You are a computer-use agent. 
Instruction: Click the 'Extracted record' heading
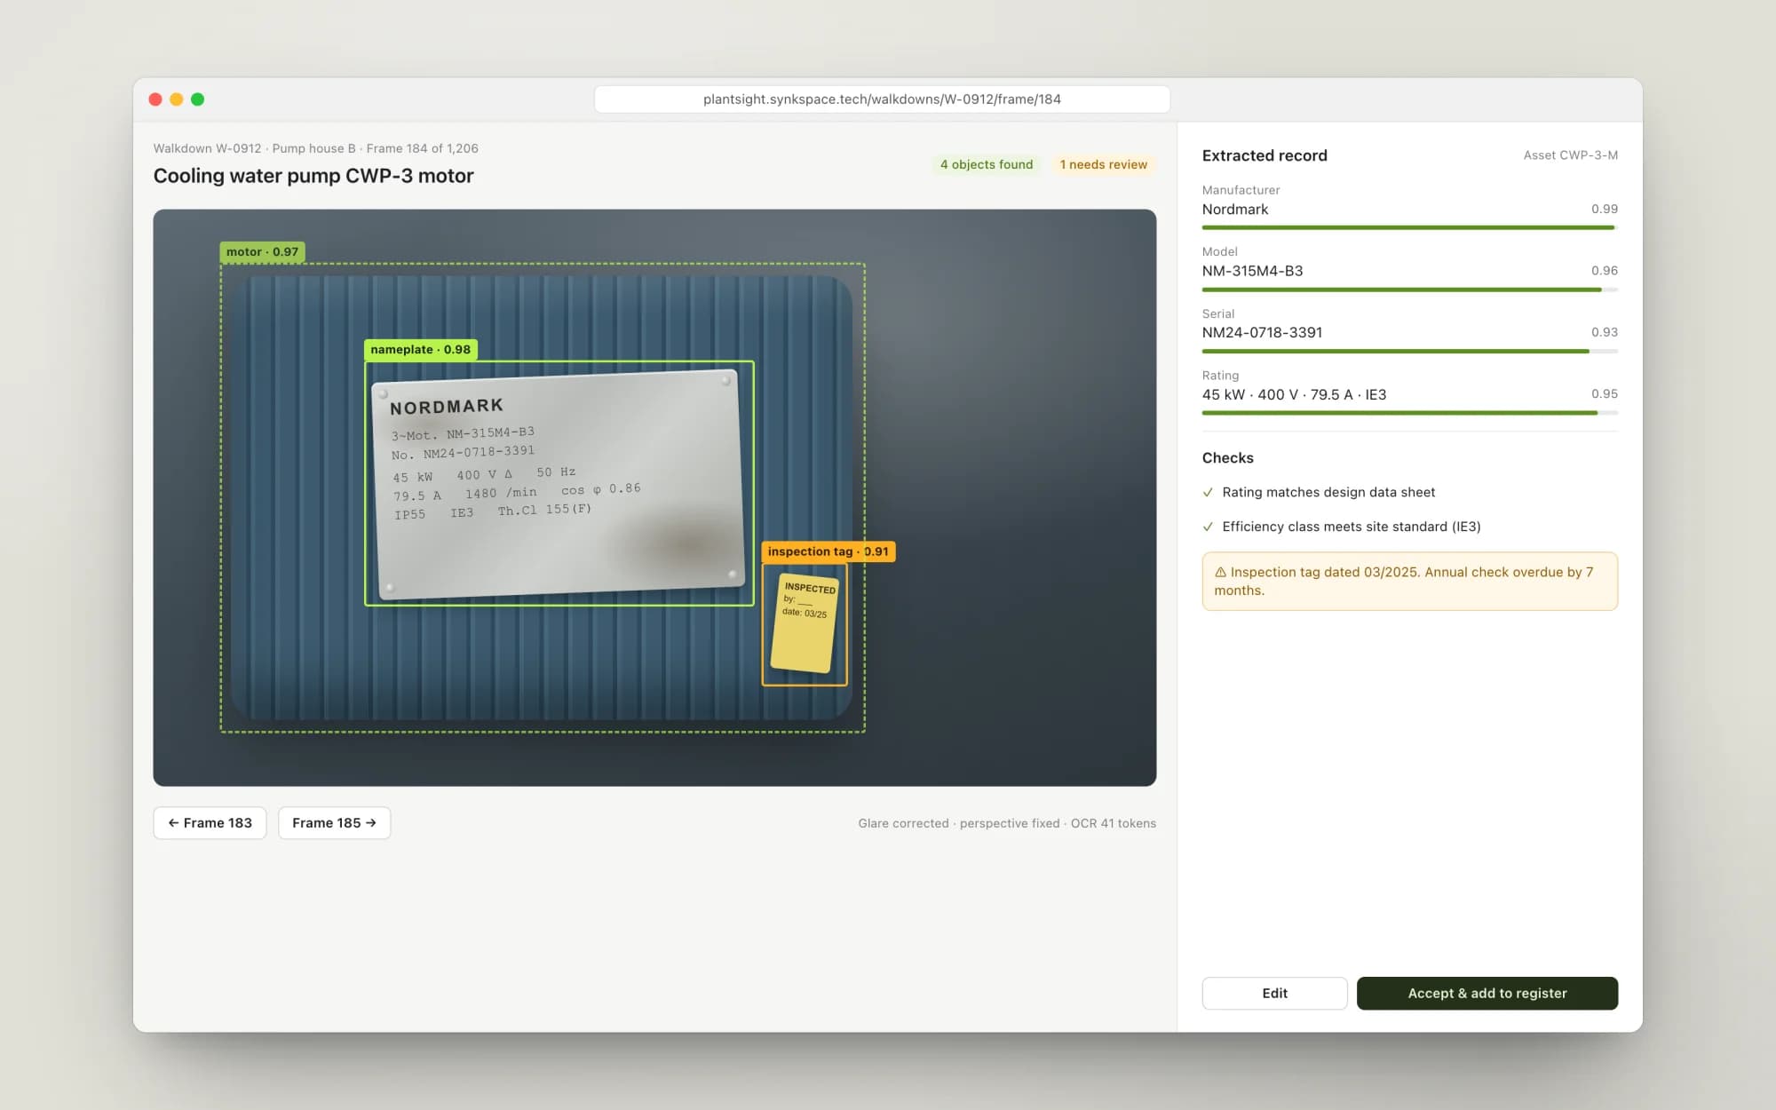(1265, 155)
